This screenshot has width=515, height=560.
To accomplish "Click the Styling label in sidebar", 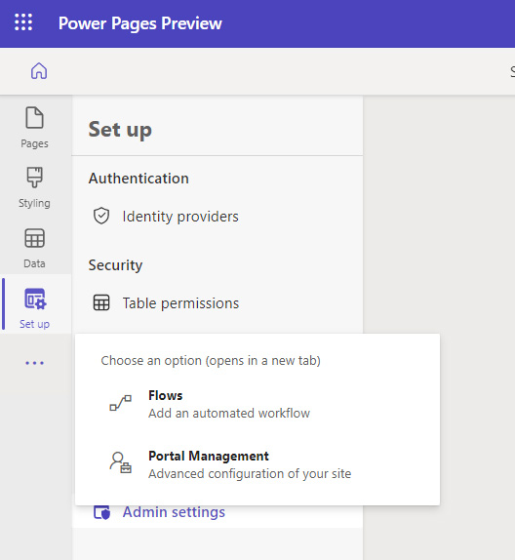I will (x=35, y=203).
